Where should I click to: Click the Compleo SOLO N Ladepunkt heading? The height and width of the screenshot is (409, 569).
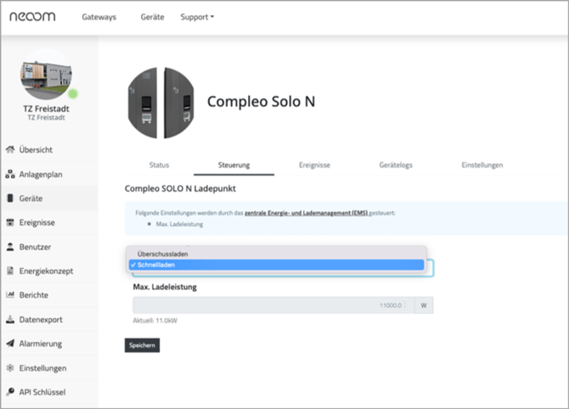(x=180, y=188)
